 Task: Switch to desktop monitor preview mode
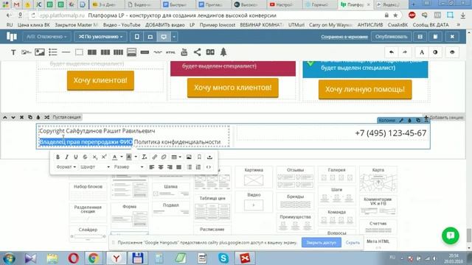164,37
